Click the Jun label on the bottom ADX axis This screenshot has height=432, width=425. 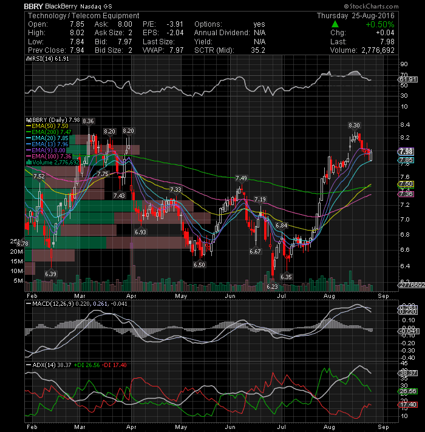pyautogui.click(x=230, y=427)
